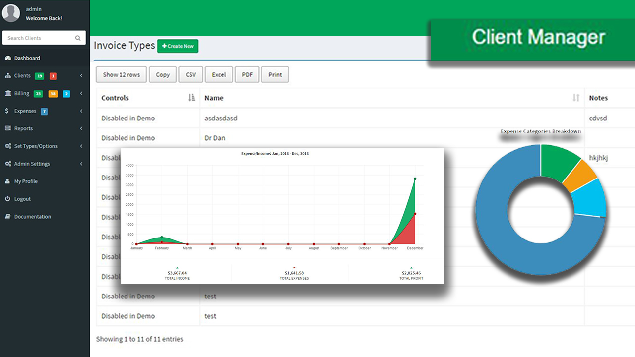Expand the Reports sidebar submenu arrow
Screen dimensions: 635x357
tap(81, 128)
